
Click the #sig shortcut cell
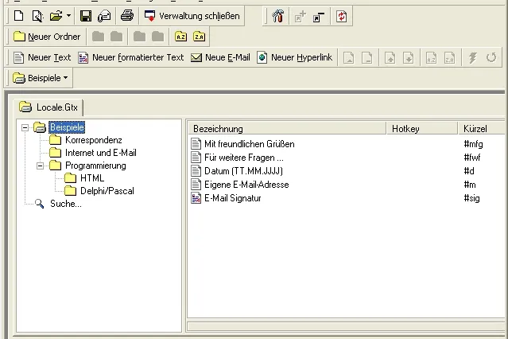[471, 198]
